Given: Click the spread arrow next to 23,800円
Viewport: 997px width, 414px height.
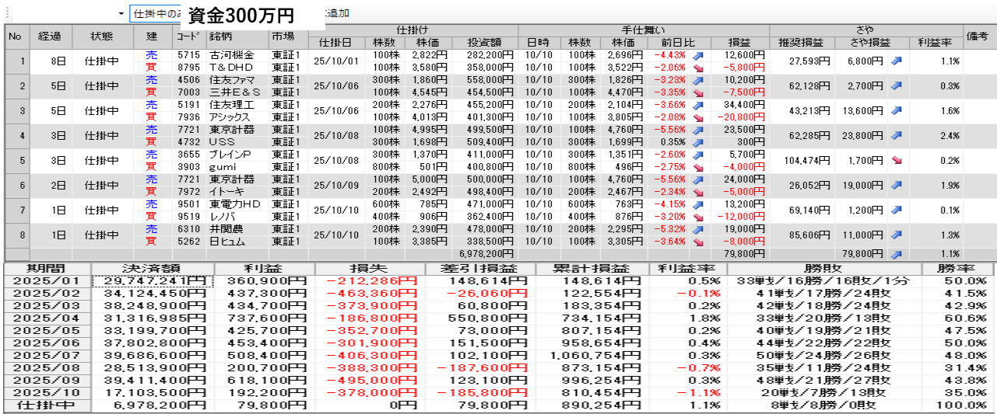Looking at the screenshot, I should 896,136.
